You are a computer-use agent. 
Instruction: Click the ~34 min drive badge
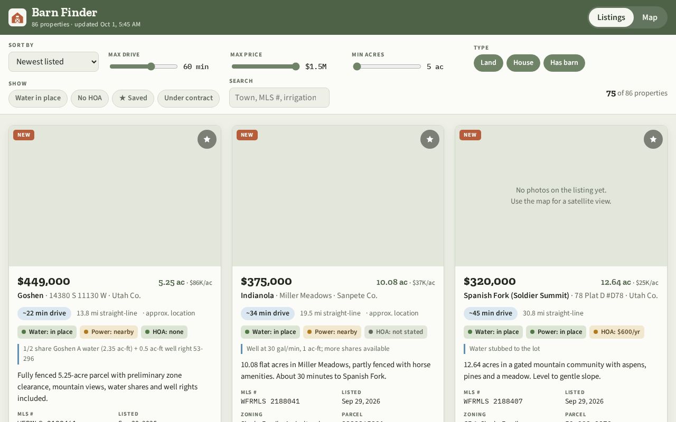[268, 313]
